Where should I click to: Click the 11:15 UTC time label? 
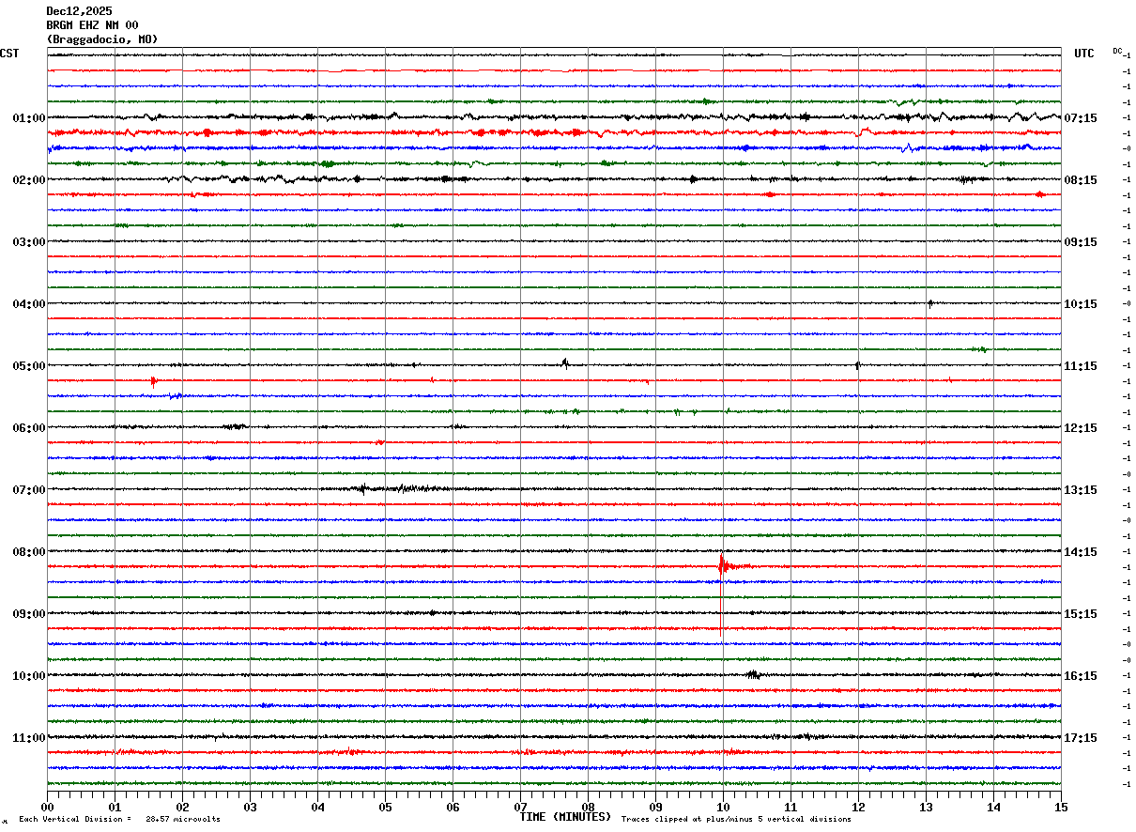[x=1081, y=366]
